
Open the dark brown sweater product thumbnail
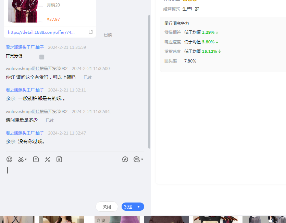point(166,219)
